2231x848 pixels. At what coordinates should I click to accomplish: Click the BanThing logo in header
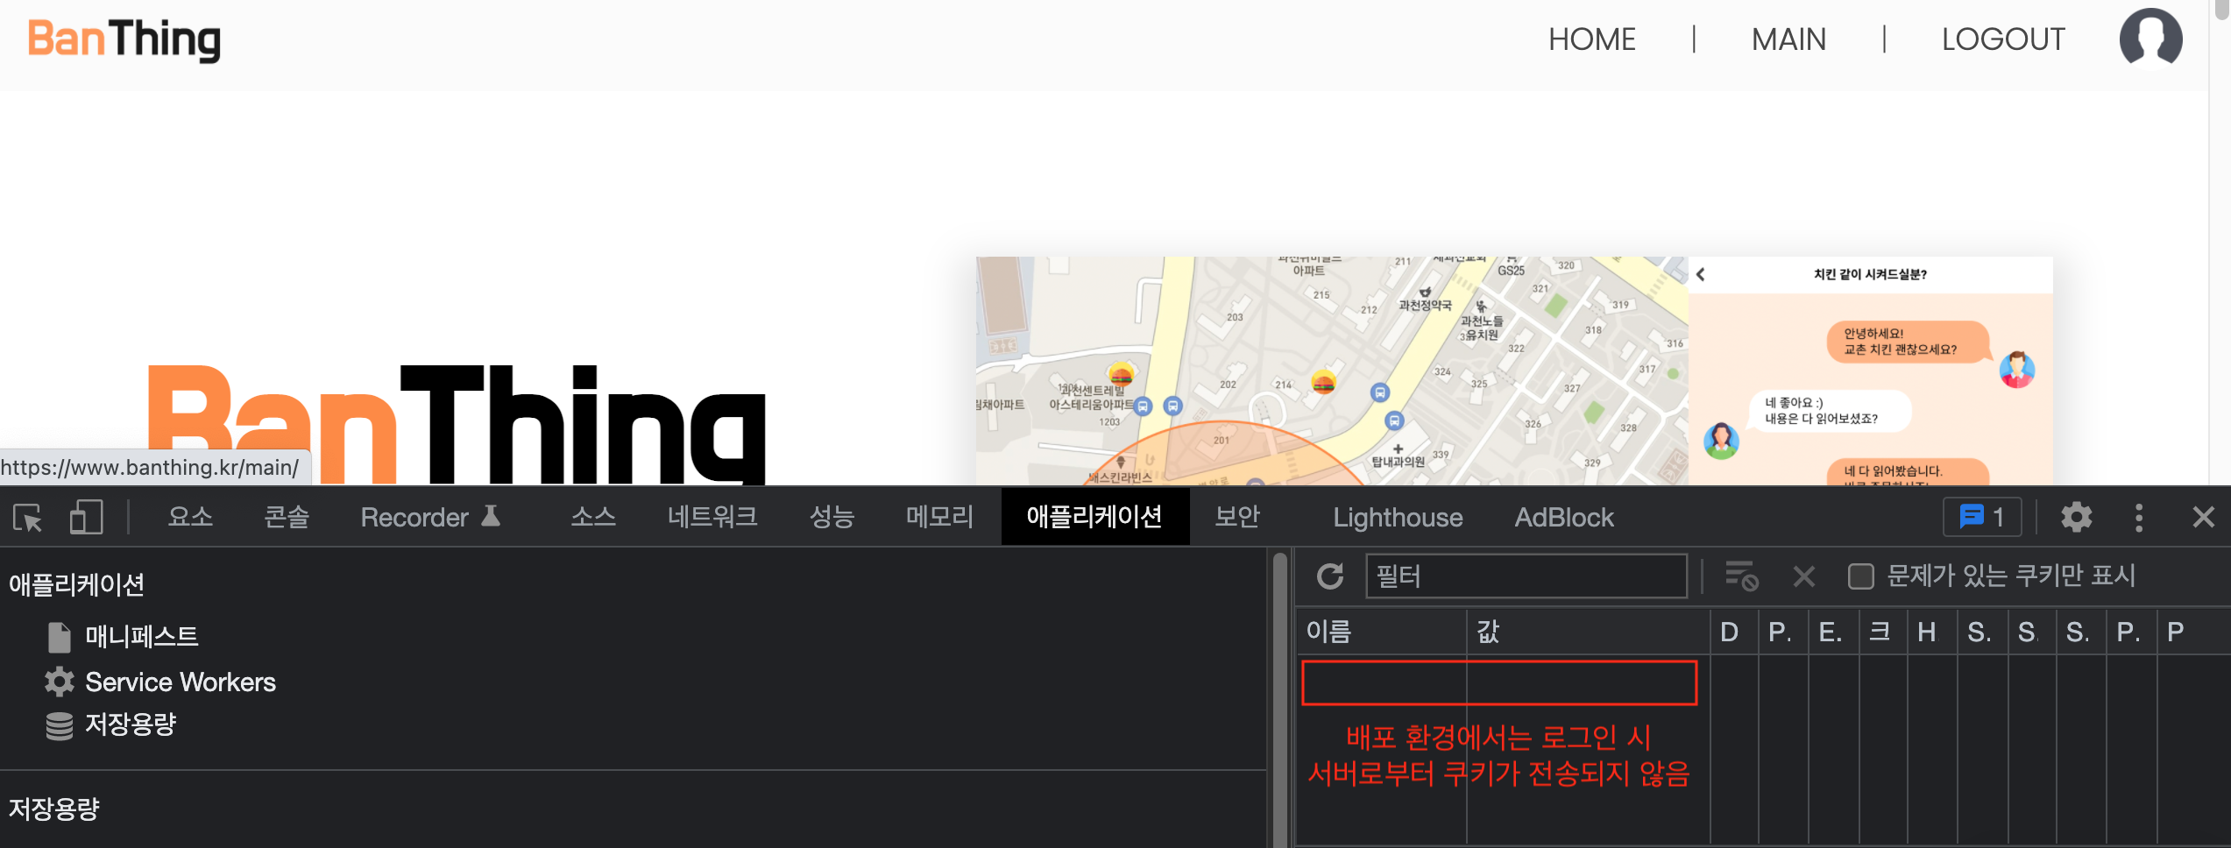pyautogui.click(x=124, y=40)
